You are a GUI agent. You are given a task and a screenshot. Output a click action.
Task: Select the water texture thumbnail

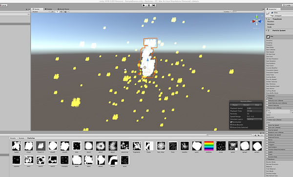pyautogui.click(x=77, y=160)
